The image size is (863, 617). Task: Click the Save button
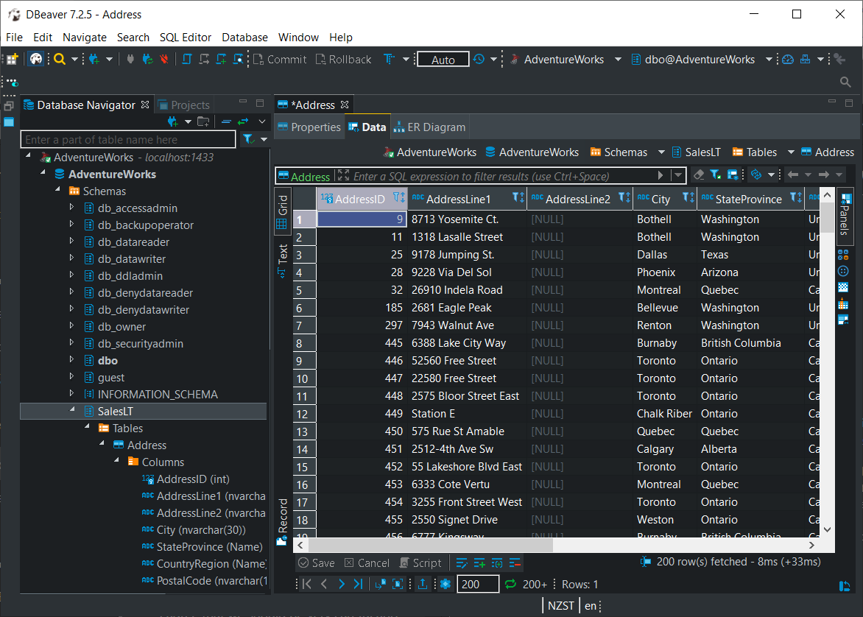pos(317,563)
